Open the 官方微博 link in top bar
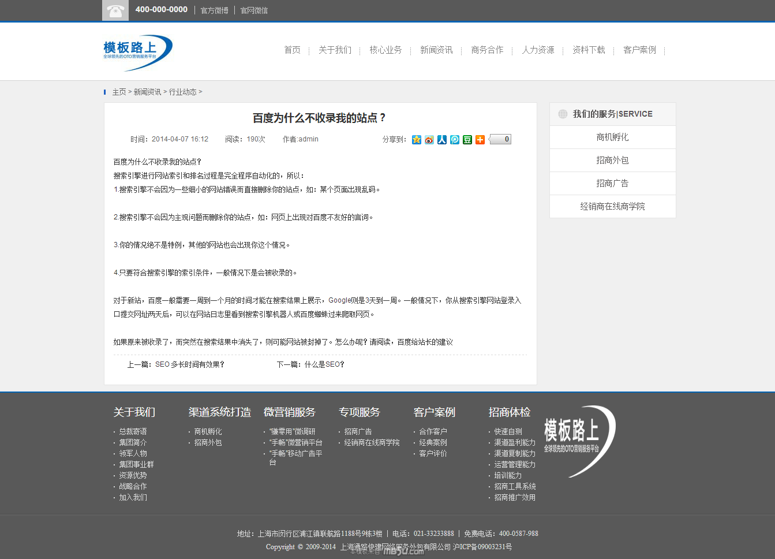This screenshot has height=559, width=775. click(x=214, y=10)
